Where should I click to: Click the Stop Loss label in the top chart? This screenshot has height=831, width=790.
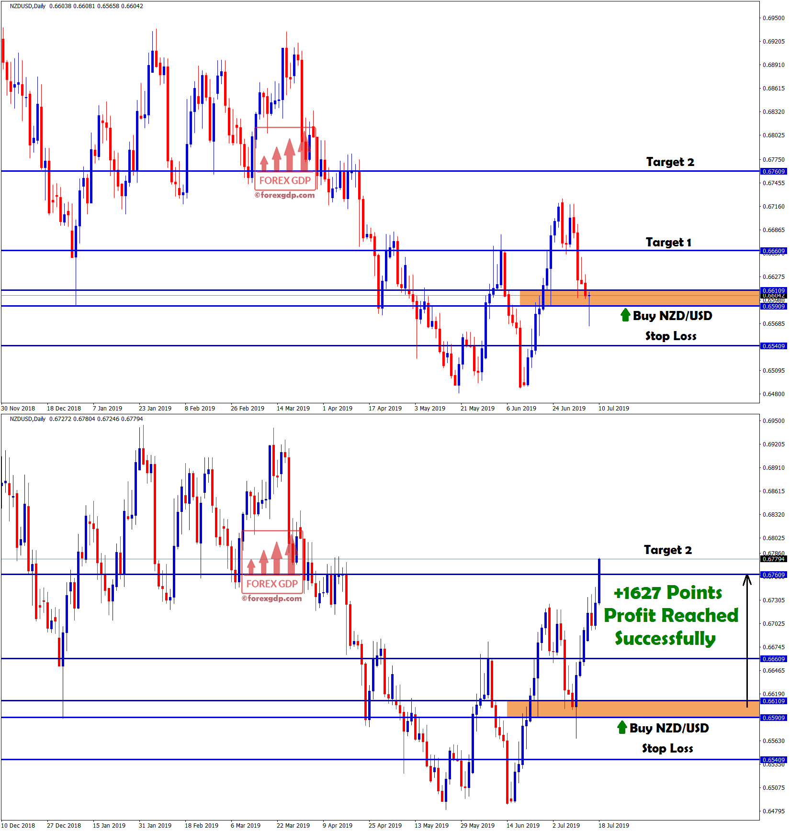(x=670, y=336)
